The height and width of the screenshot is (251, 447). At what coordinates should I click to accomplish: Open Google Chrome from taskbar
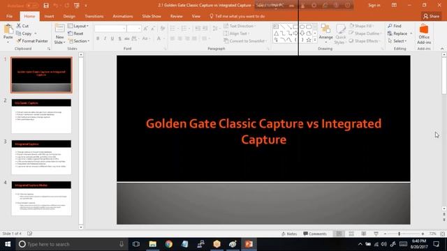point(169,244)
